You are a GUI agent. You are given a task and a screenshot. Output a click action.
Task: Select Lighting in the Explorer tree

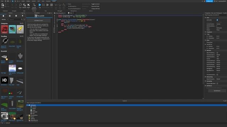[33, 119]
